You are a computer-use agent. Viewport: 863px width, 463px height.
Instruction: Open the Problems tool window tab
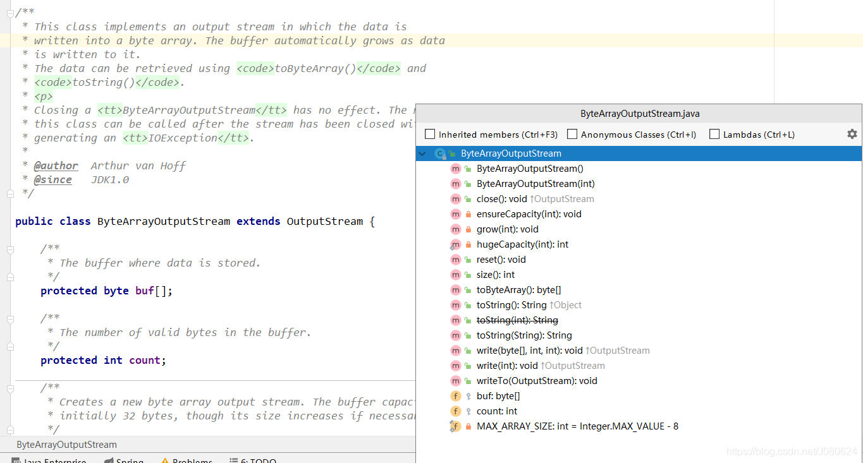pyautogui.click(x=186, y=460)
